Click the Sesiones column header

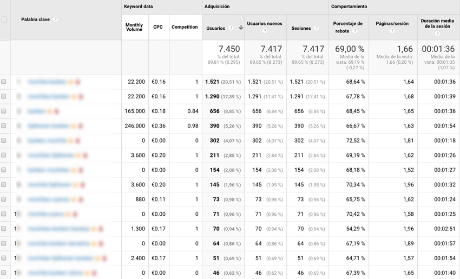301,28
